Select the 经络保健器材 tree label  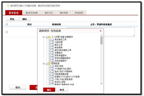coord(61,61)
